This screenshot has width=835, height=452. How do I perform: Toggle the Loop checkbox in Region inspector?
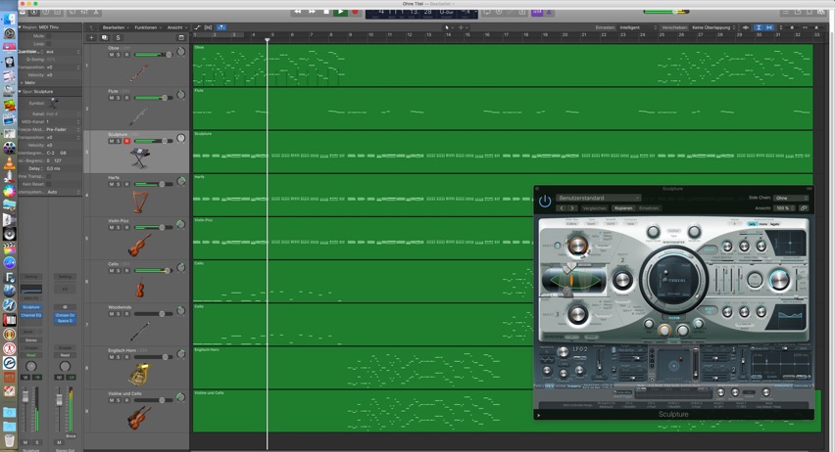48,44
